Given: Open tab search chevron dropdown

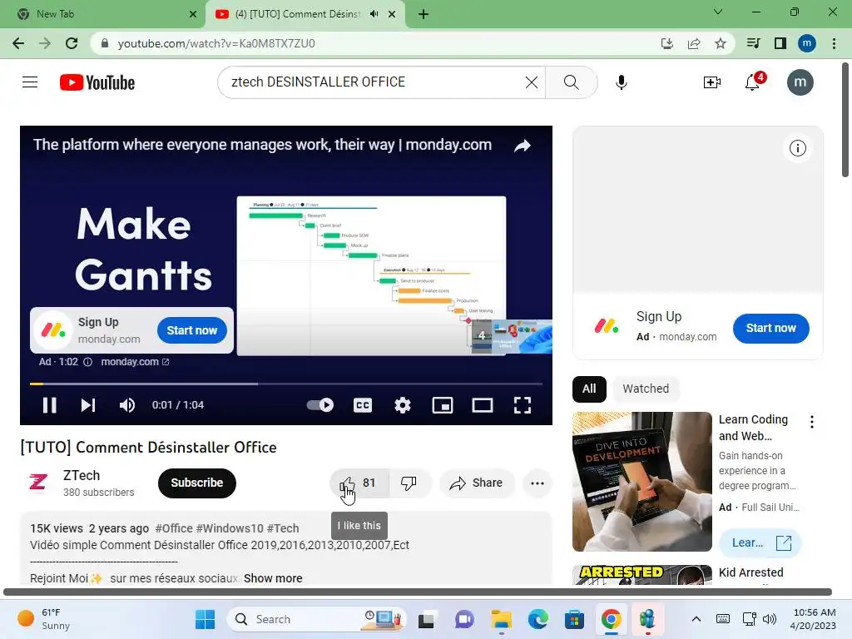Looking at the screenshot, I should coord(718,12).
